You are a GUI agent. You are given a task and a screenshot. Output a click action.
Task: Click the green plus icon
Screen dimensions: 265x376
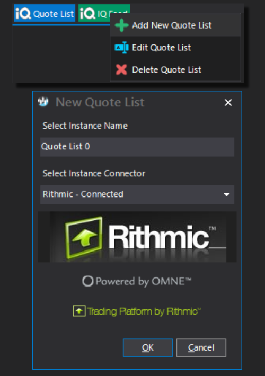point(121,25)
